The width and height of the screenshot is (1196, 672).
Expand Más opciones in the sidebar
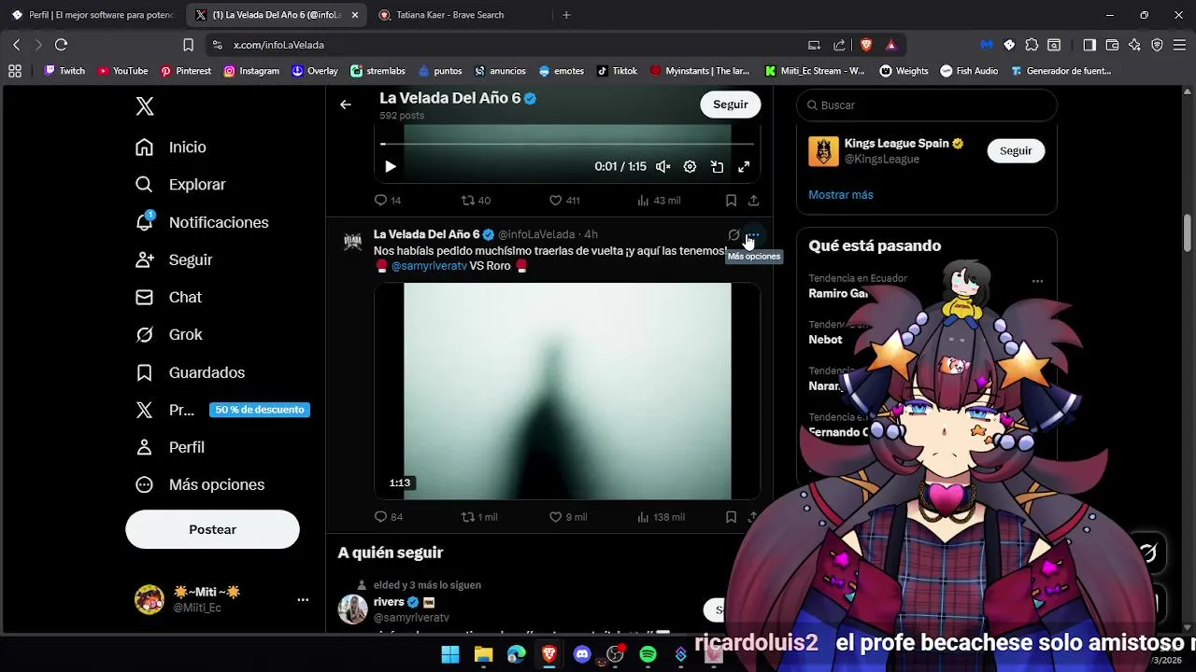(x=200, y=484)
